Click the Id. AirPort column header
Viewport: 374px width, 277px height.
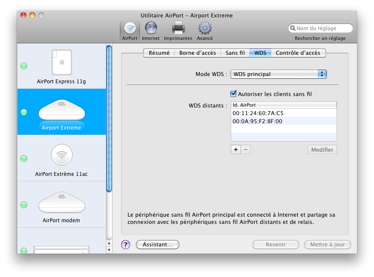(x=283, y=105)
